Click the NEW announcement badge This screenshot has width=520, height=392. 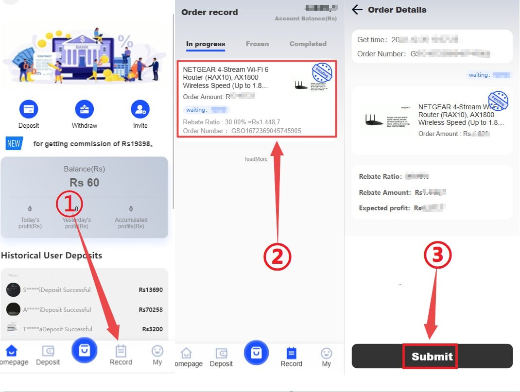(14, 143)
